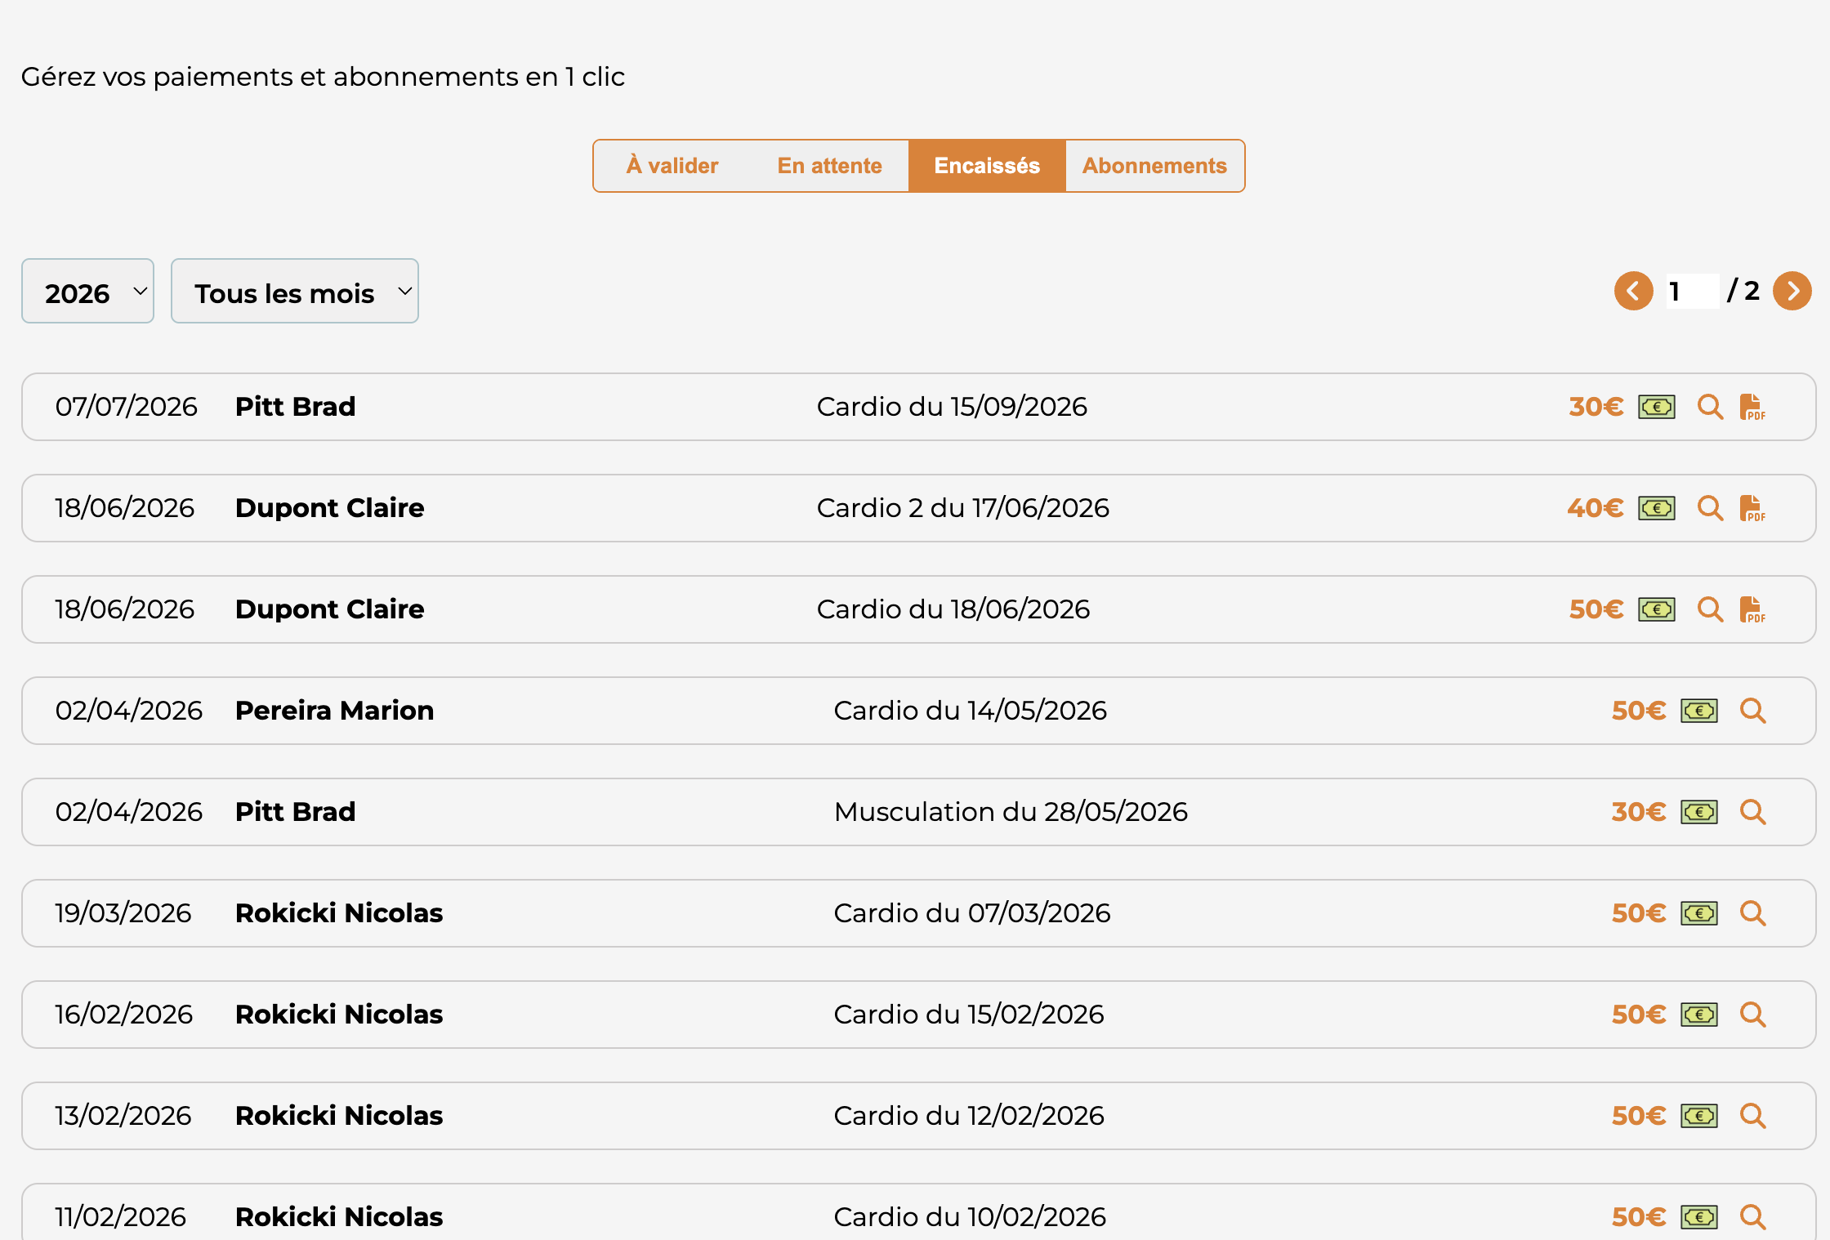Download PDF for Pitt Brad 07/07/2026 payment
This screenshot has width=1830, height=1240.
point(1752,407)
